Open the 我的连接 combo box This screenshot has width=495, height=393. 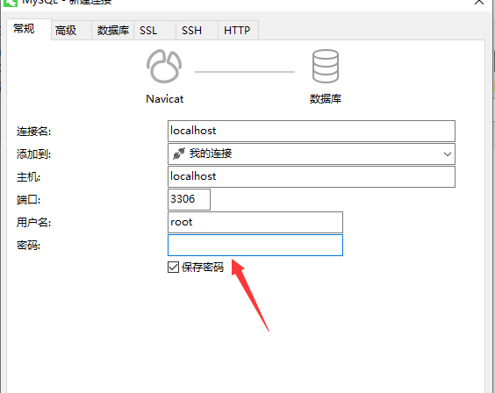(x=312, y=154)
